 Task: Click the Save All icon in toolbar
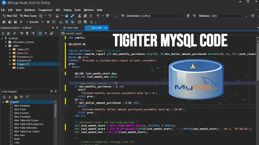[x=72, y=16]
